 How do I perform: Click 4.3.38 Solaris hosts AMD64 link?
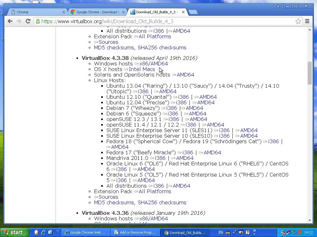coord(185,75)
